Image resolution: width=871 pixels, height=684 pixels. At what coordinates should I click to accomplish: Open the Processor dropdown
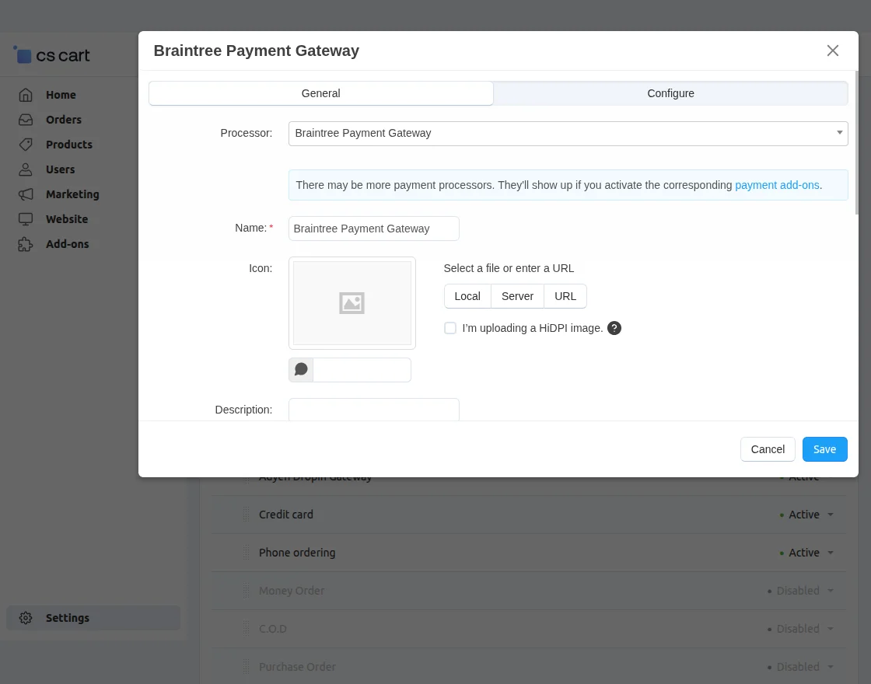568,133
